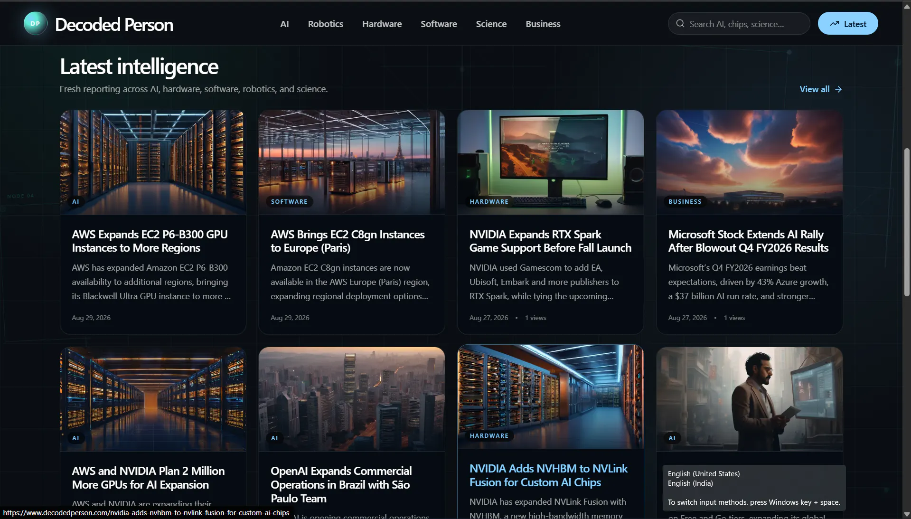The height and width of the screenshot is (519, 911).
Task: Click the search magnifier icon
Action: [x=680, y=24]
